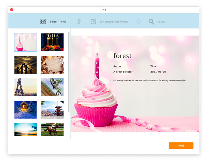
Task: Click the theme list vertical scrollbar
Action: tap(69, 72)
